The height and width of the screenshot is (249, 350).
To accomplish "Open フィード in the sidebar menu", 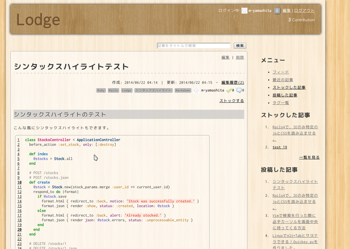I will pyautogui.click(x=280, y=72).
